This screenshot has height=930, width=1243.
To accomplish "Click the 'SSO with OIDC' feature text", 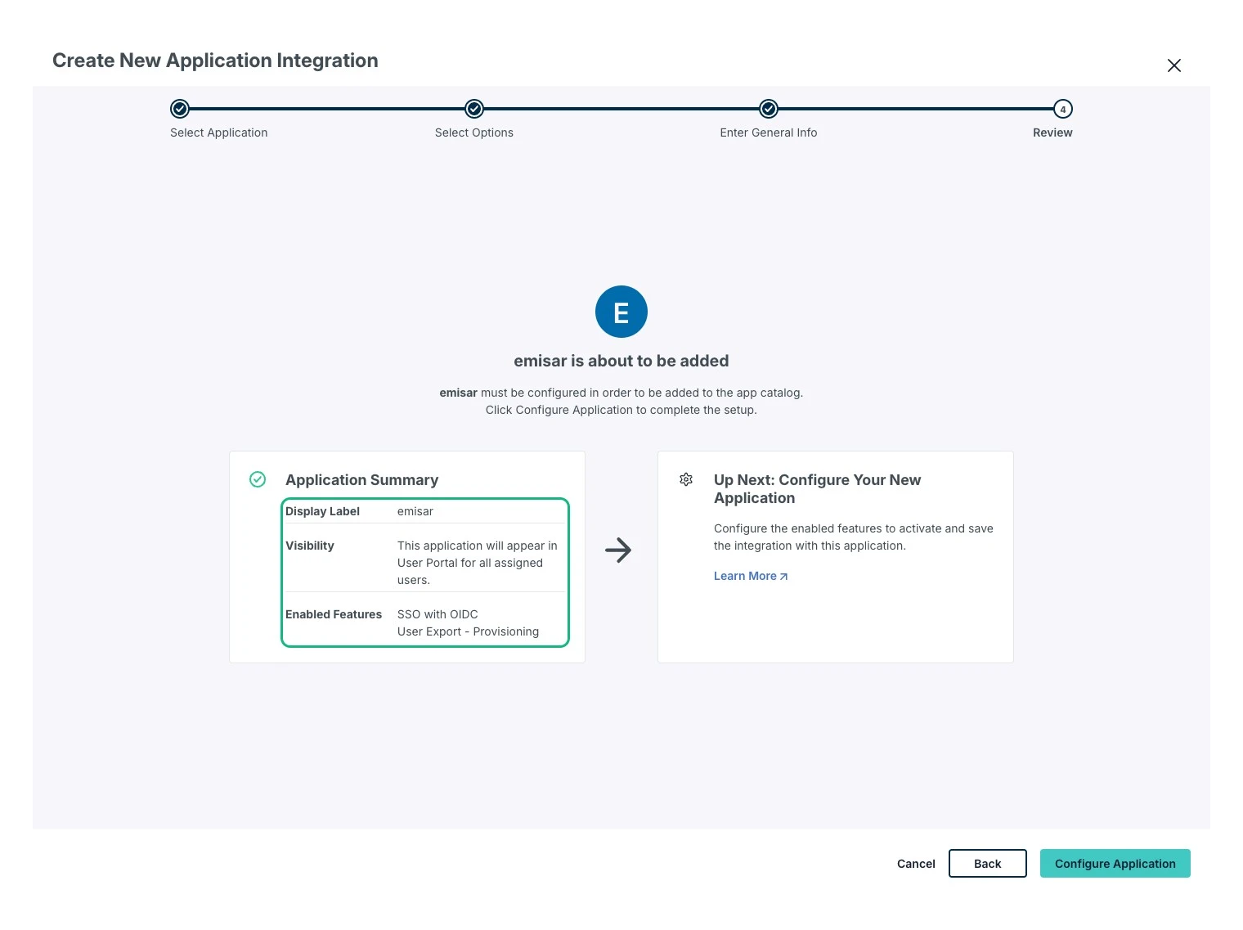I will point(438,614).
